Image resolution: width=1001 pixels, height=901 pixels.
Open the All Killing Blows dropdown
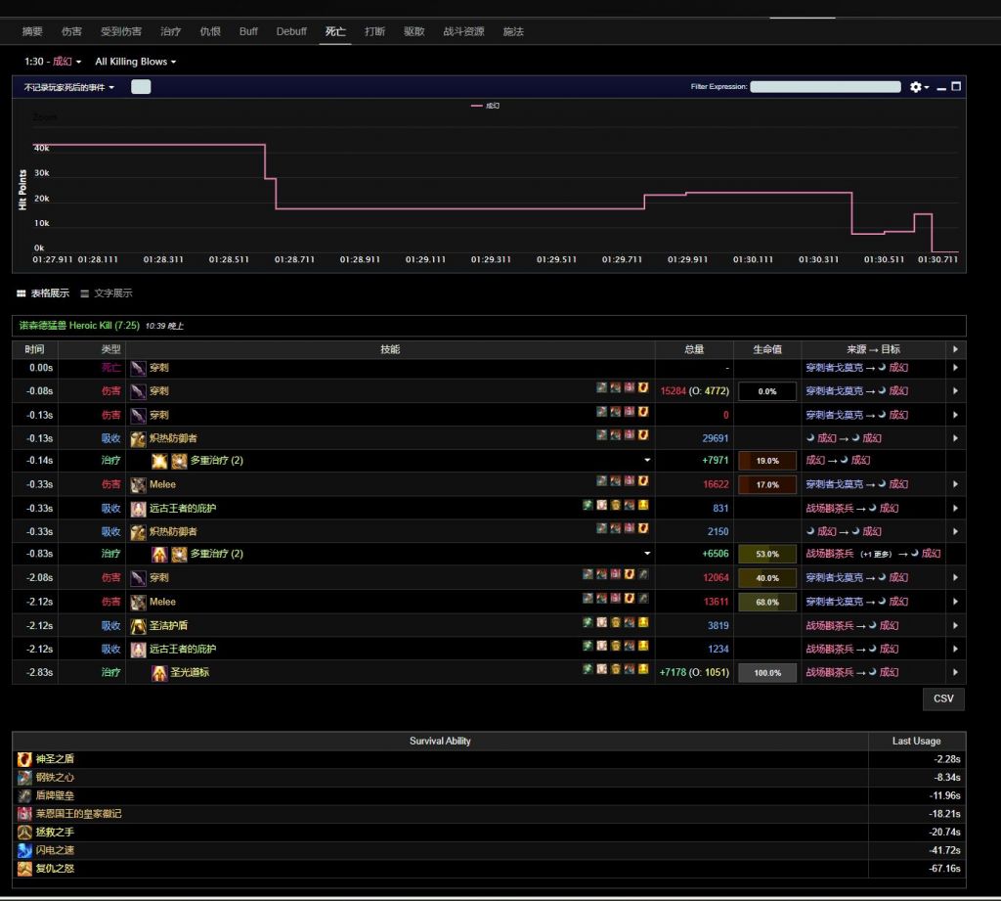[135, 62]
